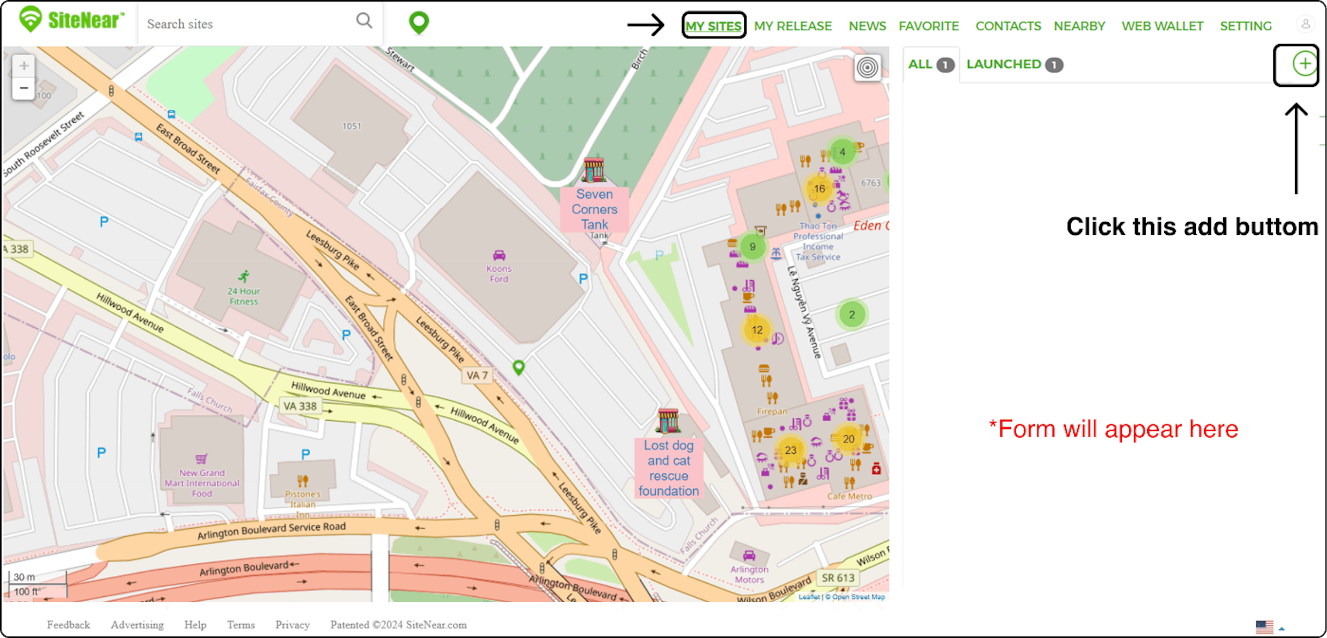Click the Feedback footer link
Image resolution: width=1327 pixels, height=638 pixels.
pos(68,625)
